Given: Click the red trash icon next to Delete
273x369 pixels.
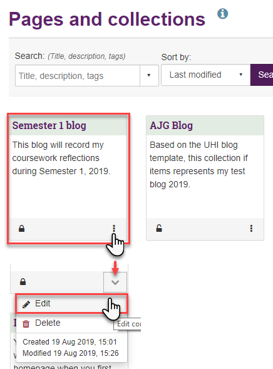Looking at the screenshot, I should point(26,324).
